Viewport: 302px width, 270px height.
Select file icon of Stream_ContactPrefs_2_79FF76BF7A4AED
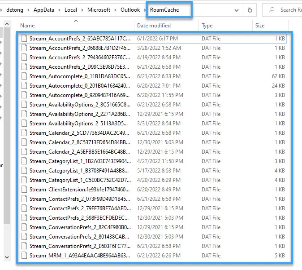click(24, 208)
